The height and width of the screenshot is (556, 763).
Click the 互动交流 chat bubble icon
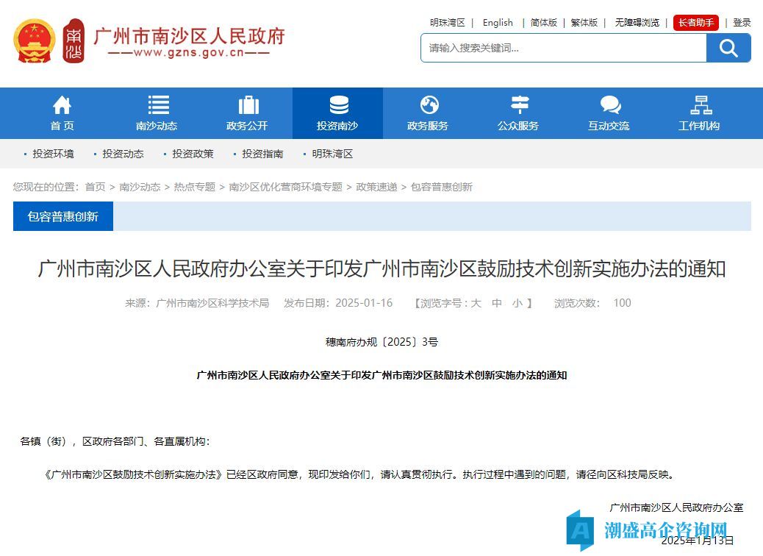tap(609, 105)
